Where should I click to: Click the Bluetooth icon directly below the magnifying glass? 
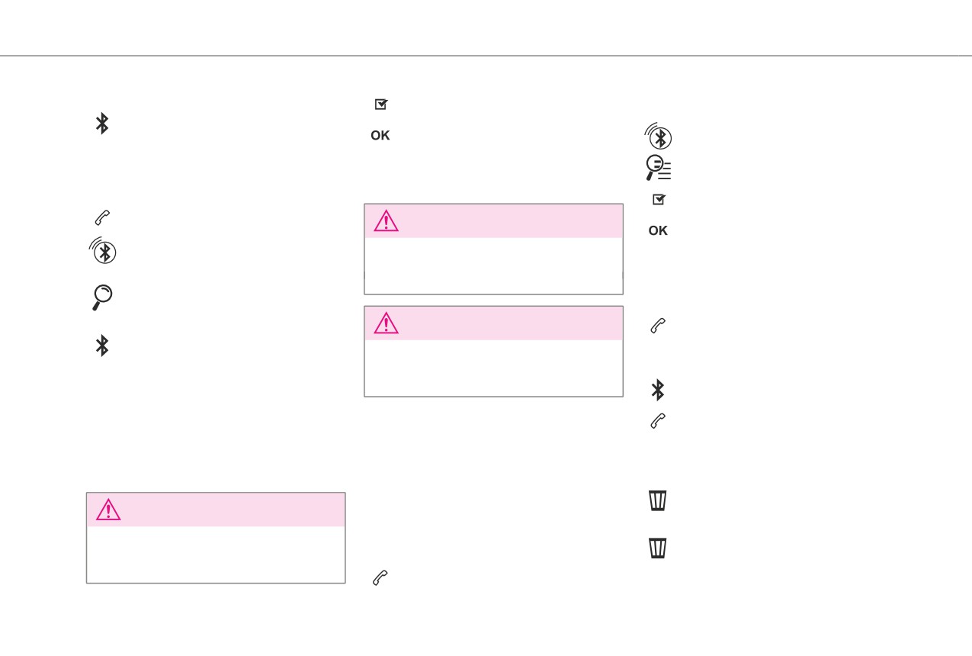coord(102,346)
